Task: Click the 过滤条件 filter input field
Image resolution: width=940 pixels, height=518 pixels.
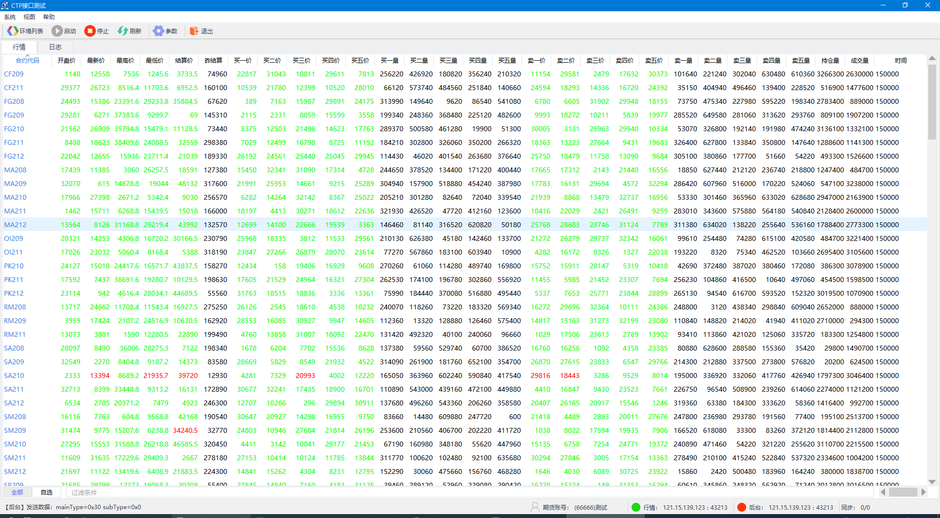Action: pyautogui.click(x=470, y=492)
